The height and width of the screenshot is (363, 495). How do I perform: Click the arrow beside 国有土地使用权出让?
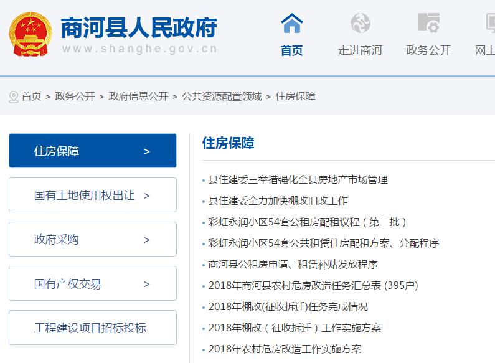(x=147, y=196)
